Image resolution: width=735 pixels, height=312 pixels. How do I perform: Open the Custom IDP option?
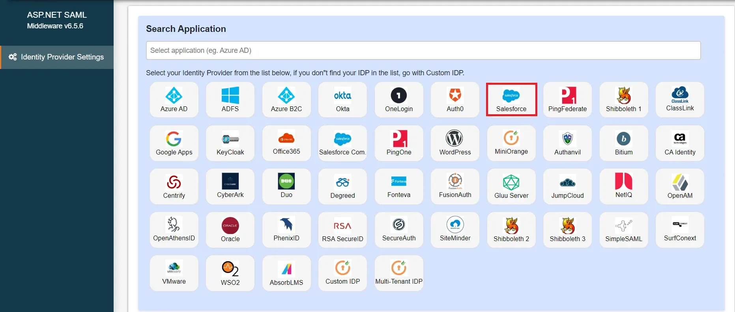pyautogui.click(x=342, y=273)
